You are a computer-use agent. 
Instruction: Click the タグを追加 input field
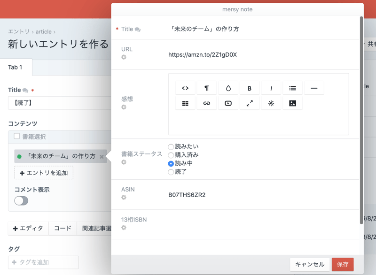pyautogui.click(x=43, y=262)
